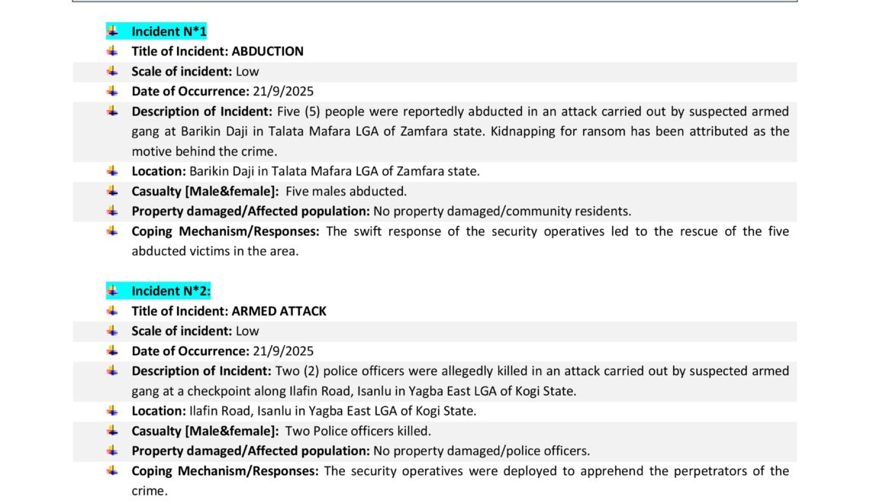870x504 pixels.
Task: Click bullet icon next to "Five males abducted" casualty line
Action: 112,191
